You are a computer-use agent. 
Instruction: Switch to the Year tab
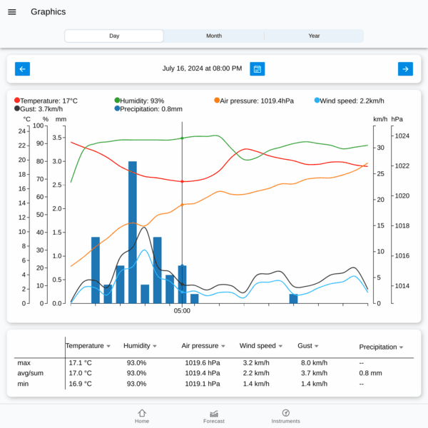314,36
